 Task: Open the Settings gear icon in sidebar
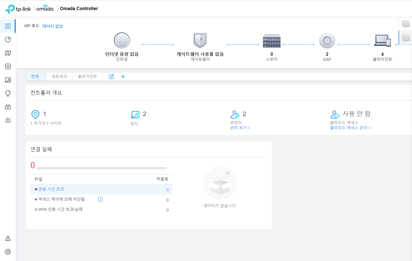click(8, 252)
